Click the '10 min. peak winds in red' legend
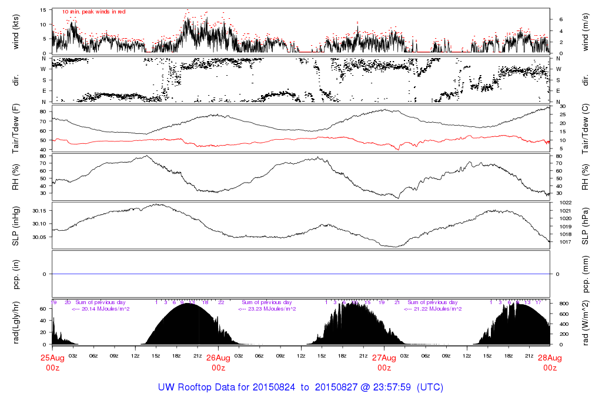602x411 pixels. [93, 11]
